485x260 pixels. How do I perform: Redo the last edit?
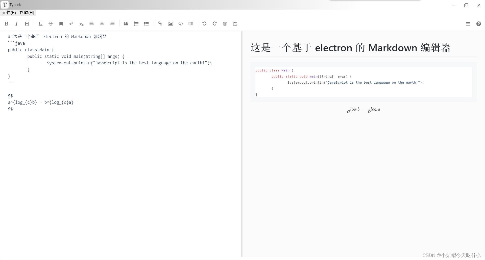214,24
